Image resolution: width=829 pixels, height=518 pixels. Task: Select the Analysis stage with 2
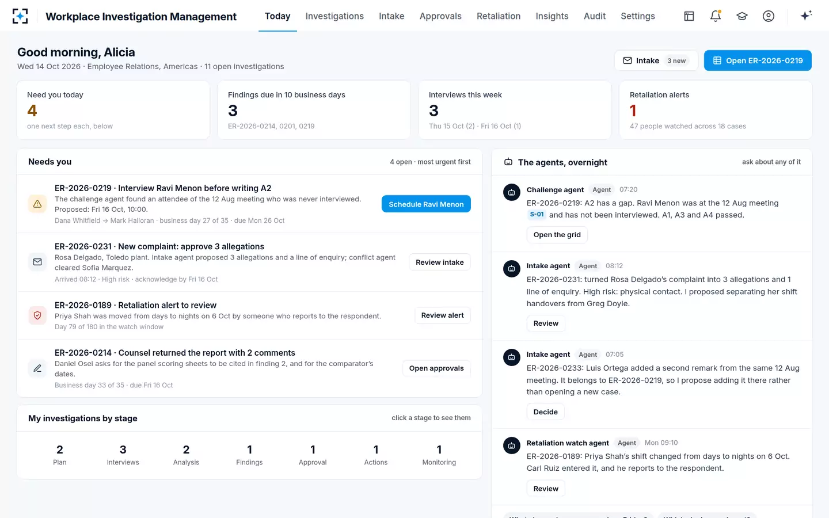point(186,455)
